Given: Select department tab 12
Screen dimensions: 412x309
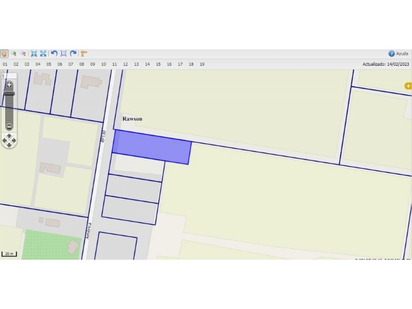Looking at the screenshot, I should [x=126, y=64].
